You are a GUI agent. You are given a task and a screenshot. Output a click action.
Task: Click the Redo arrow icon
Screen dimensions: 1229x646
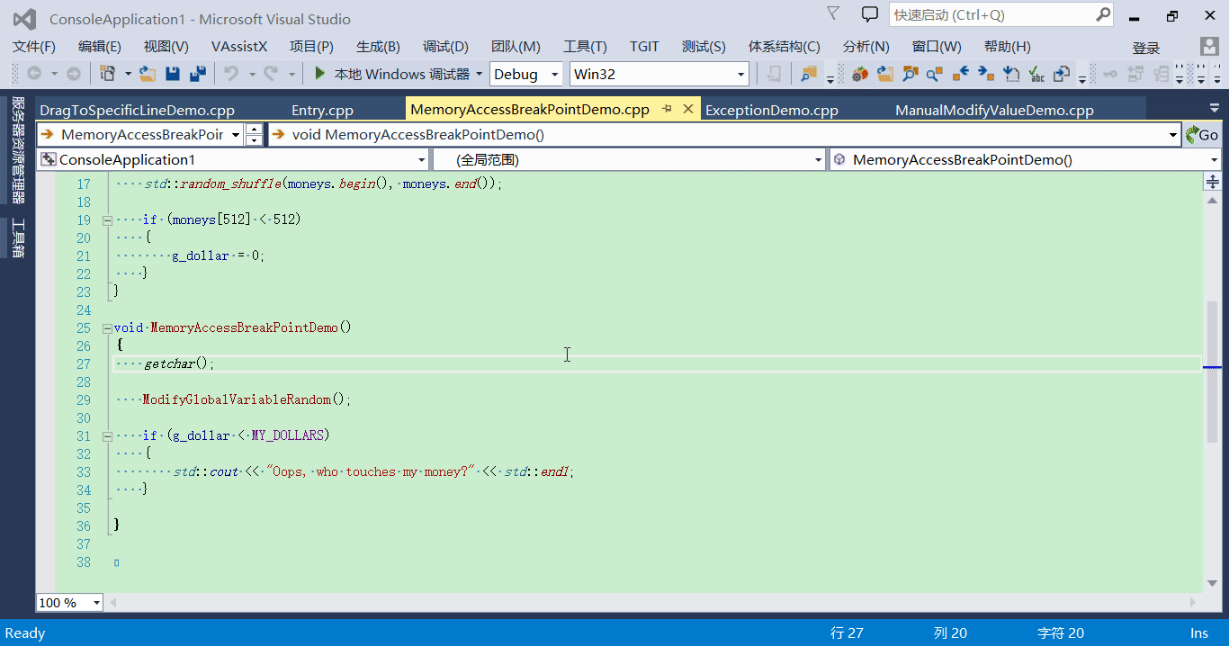tap(271, 74)
